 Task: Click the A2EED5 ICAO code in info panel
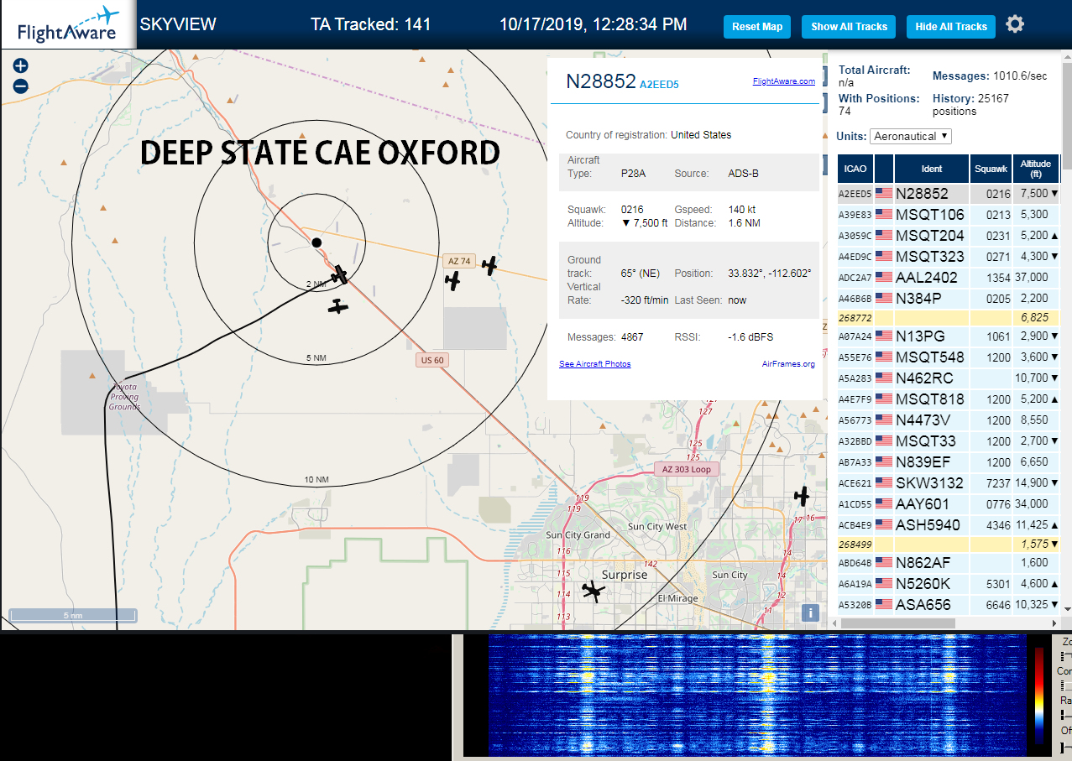tap(659, 85)
